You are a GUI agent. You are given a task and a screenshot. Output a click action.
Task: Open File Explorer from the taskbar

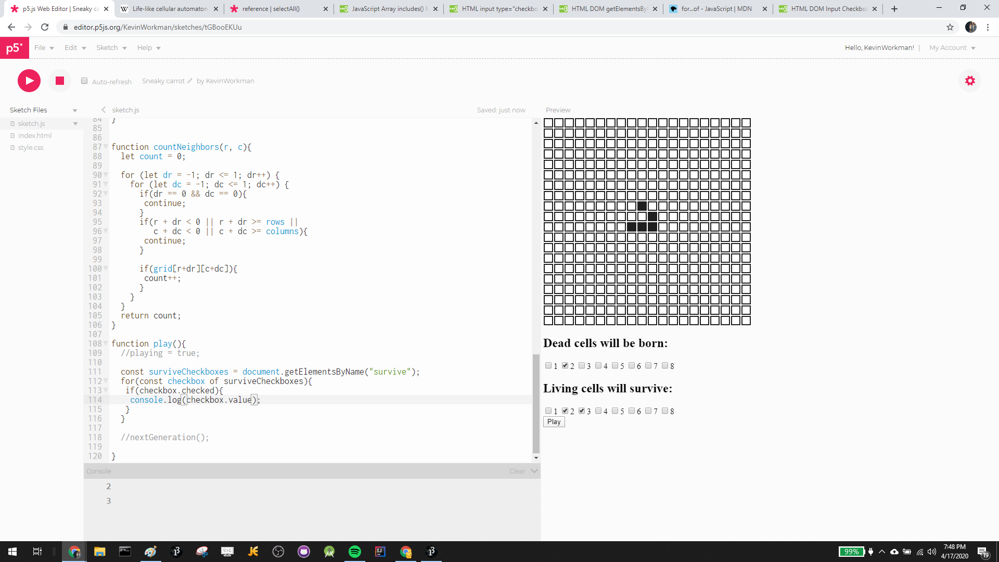pos(99,552)
